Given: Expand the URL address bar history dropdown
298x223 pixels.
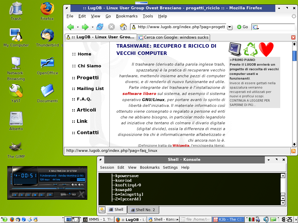Looking at the screenshot, I should [230, 27].
